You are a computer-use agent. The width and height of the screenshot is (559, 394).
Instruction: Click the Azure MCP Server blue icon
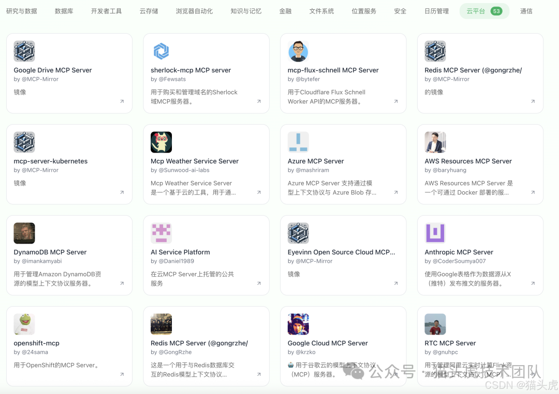298,142
